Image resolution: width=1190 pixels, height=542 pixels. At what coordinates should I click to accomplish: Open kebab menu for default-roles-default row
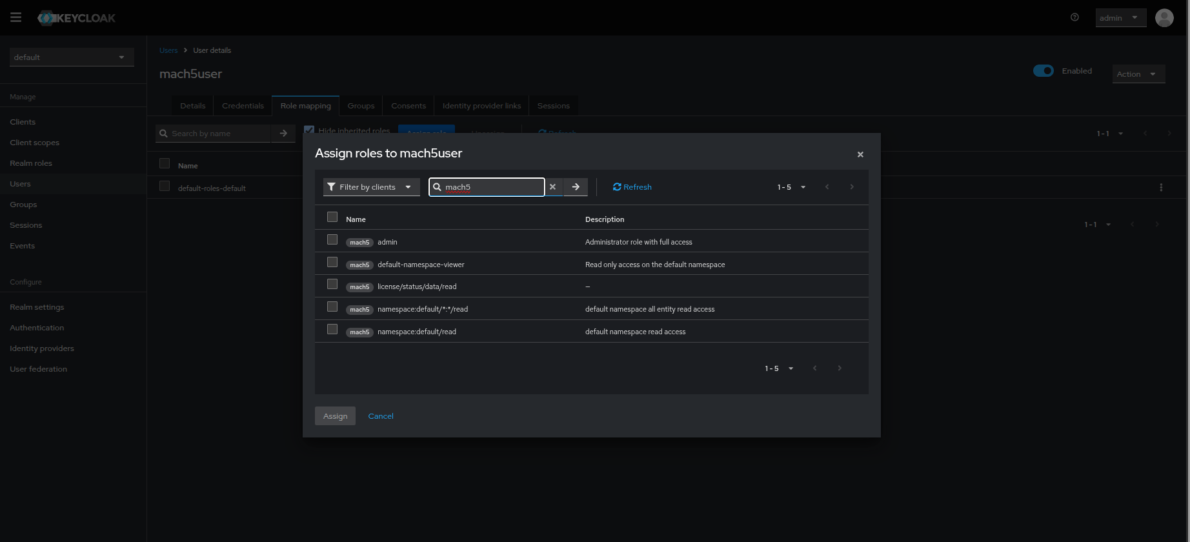tap(1161, 188)
